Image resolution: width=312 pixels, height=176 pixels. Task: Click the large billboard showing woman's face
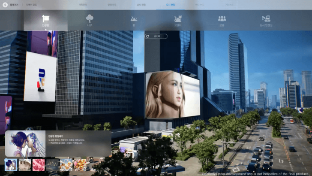pos(172,94)
